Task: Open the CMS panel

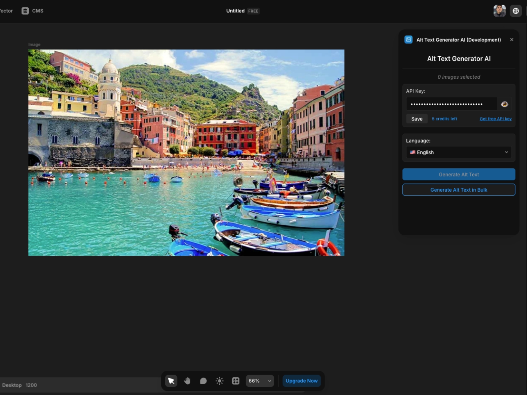Action: pos(32,11)
